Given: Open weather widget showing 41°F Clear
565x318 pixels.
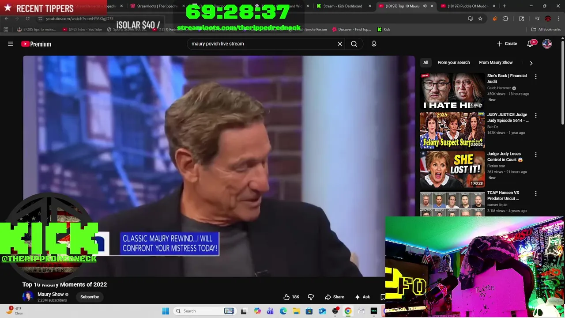Looking at the screenshot, I should (15, 311).
